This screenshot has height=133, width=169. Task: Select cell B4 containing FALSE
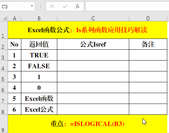point(39,66)
